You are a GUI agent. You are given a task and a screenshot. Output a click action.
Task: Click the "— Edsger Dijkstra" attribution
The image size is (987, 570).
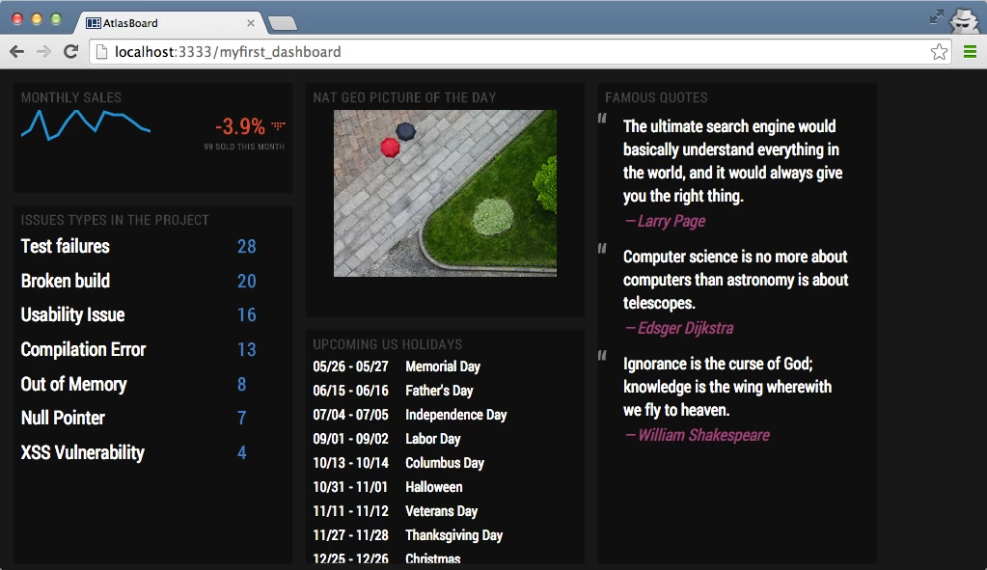click(679, 329)
